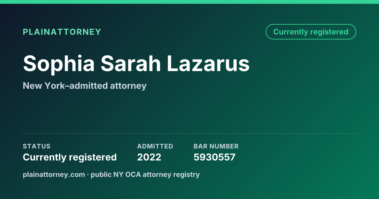379x199 pixels.
Task: Click the horizontal divider line above STATUS
Action: pyautogui.click(x=189, y=133)
